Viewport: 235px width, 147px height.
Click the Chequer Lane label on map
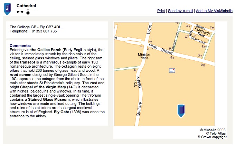tap(175, 41)
